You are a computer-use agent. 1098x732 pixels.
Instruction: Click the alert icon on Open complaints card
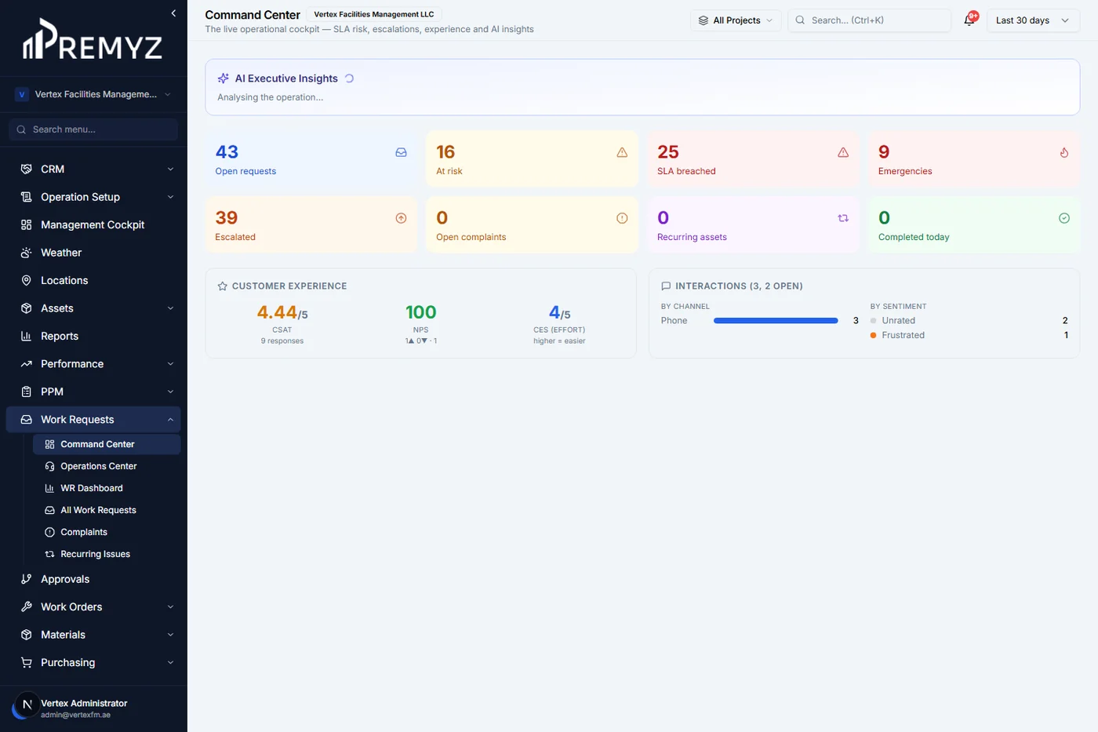(x=622, y=218)
